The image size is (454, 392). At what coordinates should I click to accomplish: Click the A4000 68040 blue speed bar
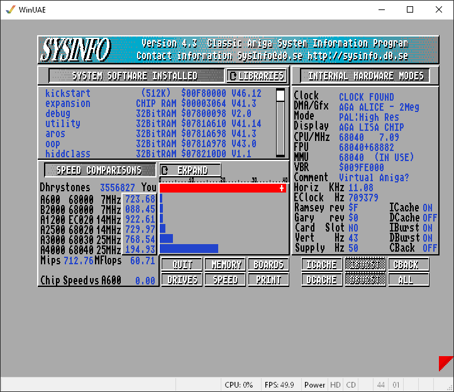[x=189, y=249]
